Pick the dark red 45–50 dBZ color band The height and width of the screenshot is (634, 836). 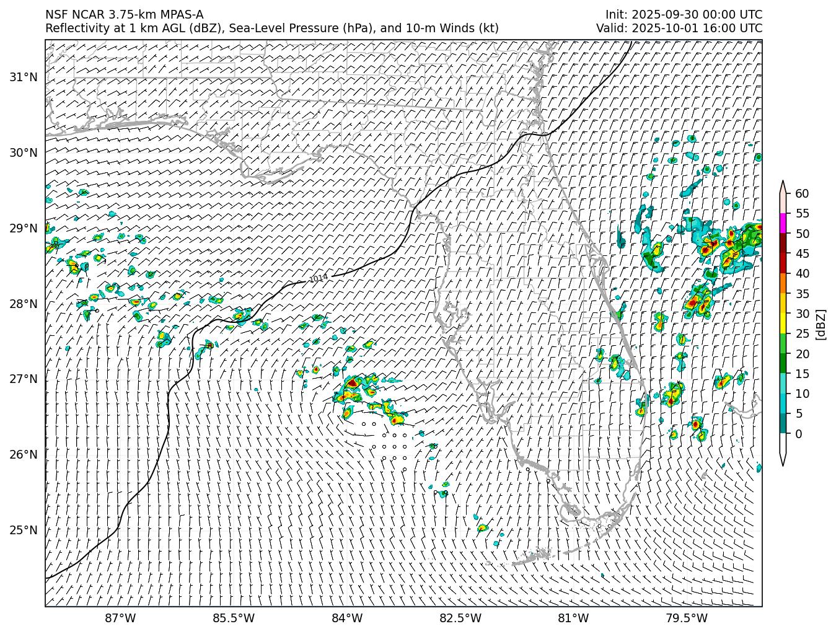783,243
